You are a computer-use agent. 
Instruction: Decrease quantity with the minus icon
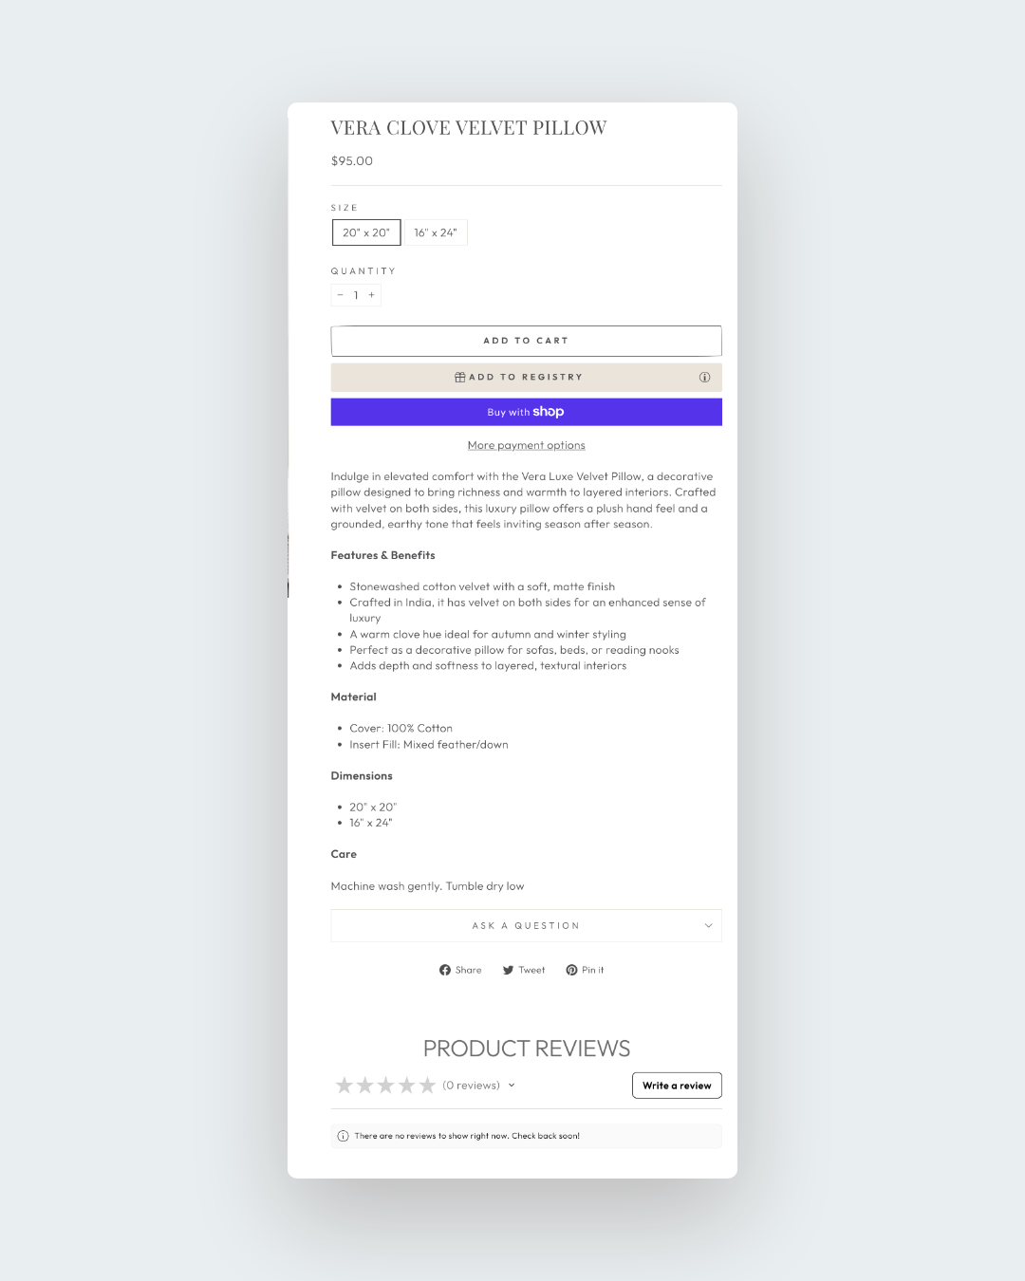point(340,295)
